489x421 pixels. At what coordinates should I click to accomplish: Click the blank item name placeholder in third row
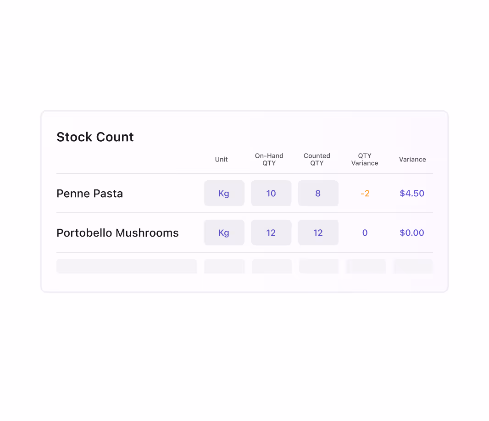click(127, 266)
